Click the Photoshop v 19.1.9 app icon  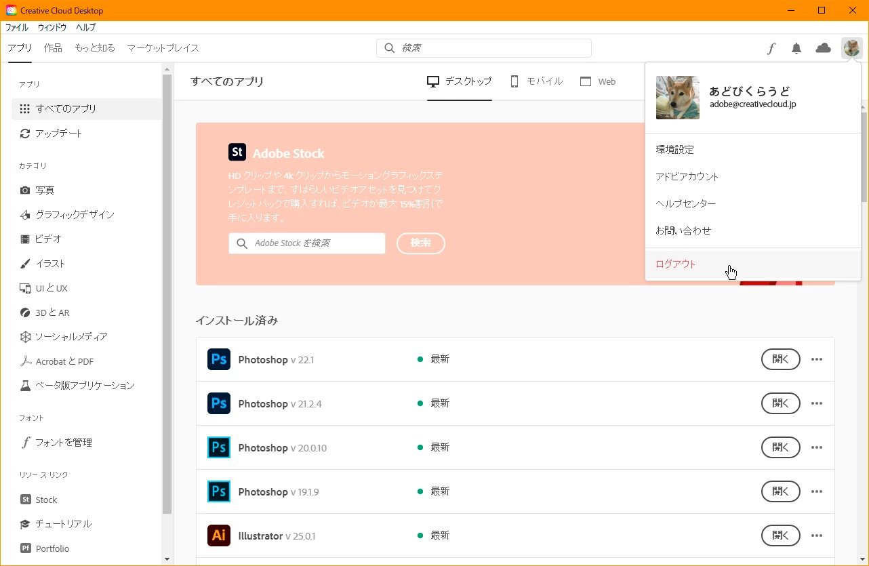click(219, 491)
